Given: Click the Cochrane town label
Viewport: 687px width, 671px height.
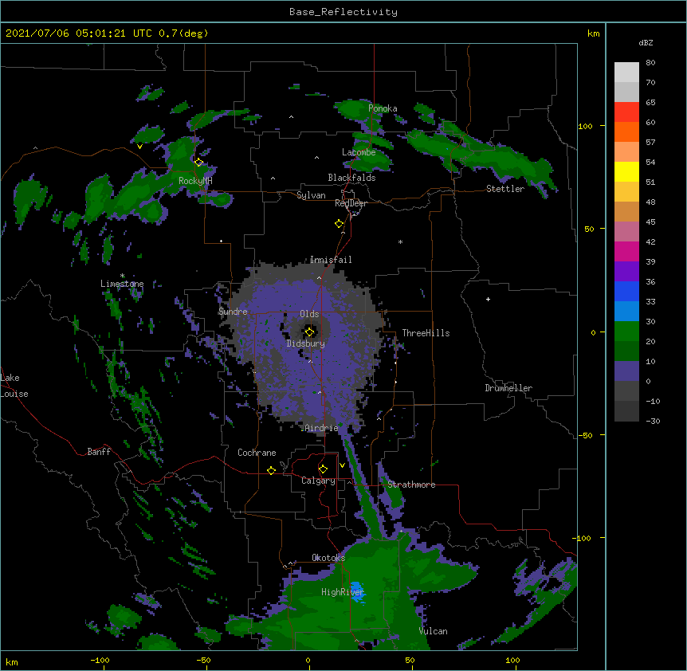Looking at the screenshot, I should 257,453.
